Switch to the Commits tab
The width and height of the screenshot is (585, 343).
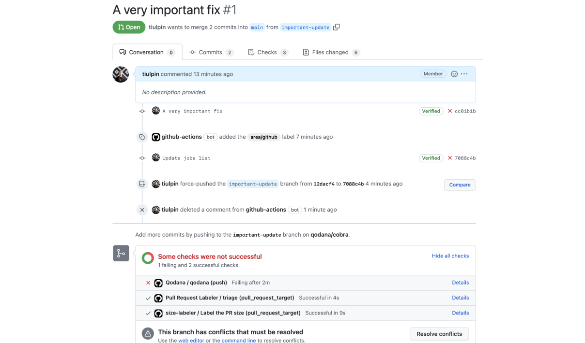211,52
